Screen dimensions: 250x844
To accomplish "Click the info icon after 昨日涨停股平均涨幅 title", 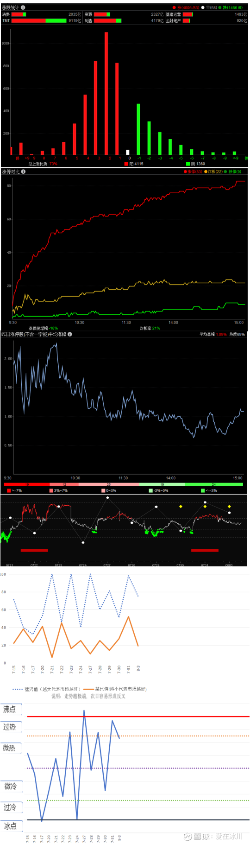I will (70, 334).
